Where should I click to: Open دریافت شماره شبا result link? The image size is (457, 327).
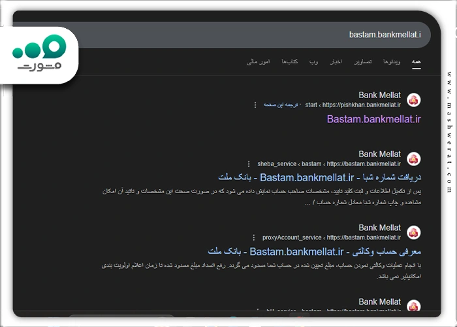click(320, 177)
